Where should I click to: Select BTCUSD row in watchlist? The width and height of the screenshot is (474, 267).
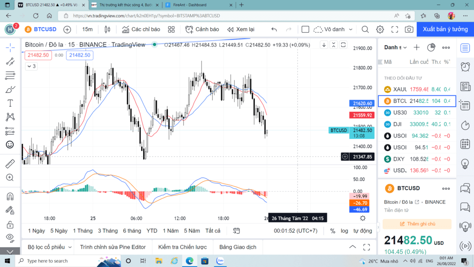click(x=417, y=101)
